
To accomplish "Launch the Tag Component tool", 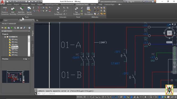I will click(58, 11).
